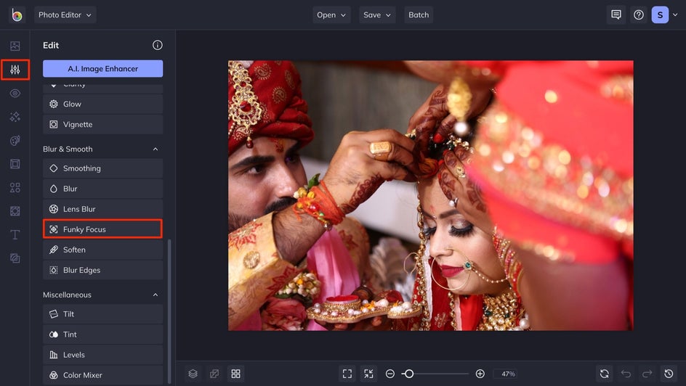The image size is (686, 386).
Task: Open the Image Manager sidebar icon
Action: pyautogui.click(x=15, y=46)
